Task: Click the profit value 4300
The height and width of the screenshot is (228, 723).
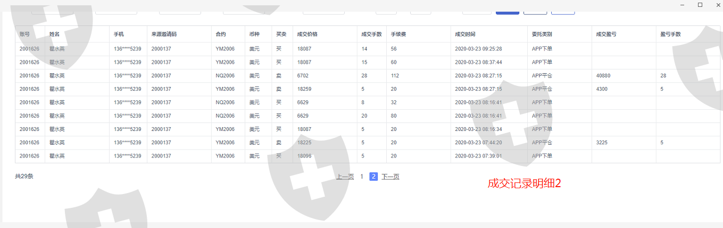Action: (602, 89)
